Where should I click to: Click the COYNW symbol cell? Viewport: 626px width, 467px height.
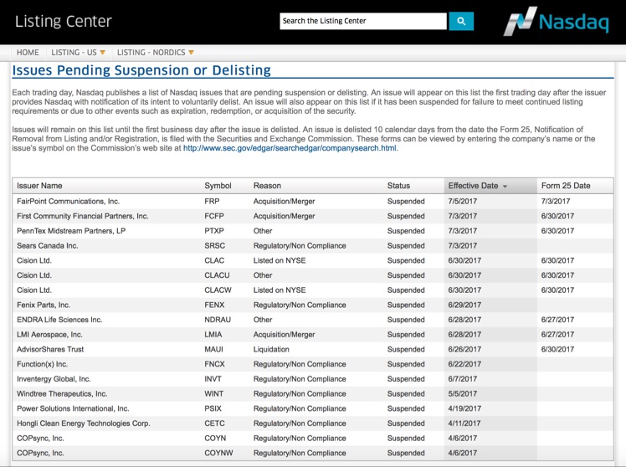(x=218, y=453)
